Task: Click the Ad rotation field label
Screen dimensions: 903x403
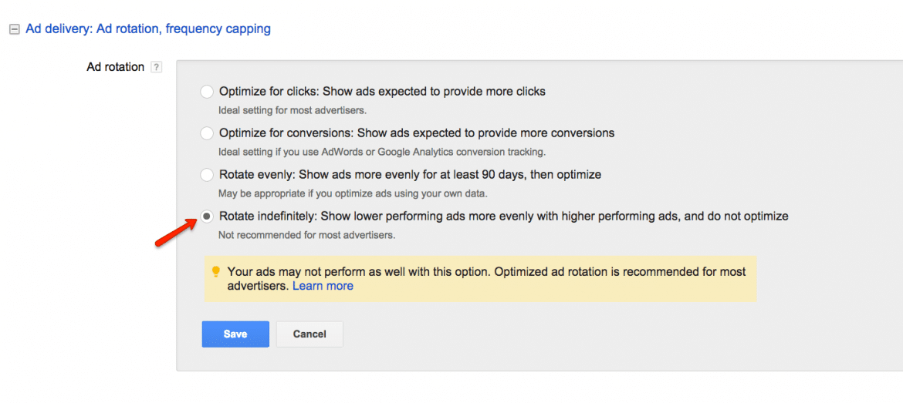Action: click(116, 67)
